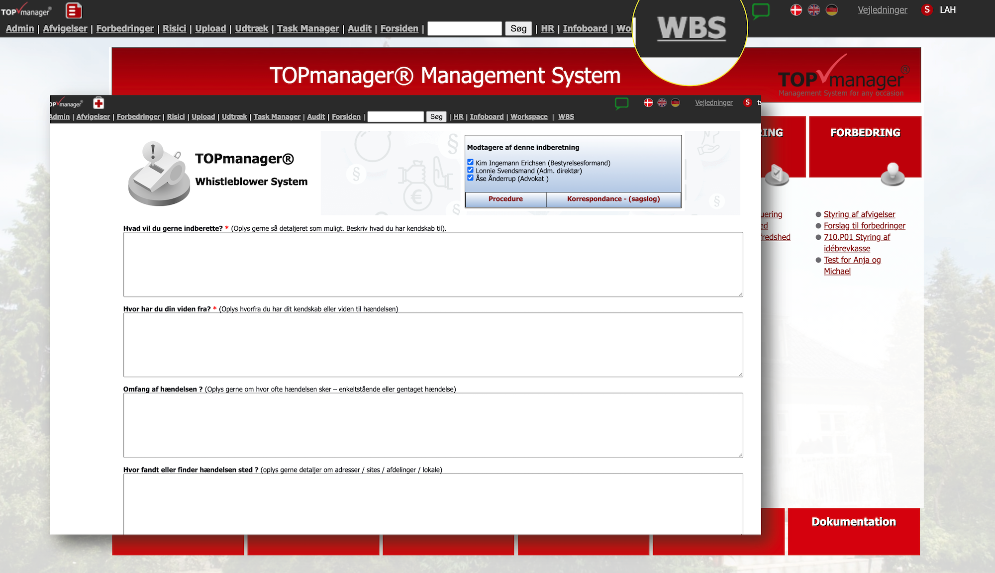Click the red cross icon in whistleblower window
Screen dimensions: 995x573
click(99, 103)
